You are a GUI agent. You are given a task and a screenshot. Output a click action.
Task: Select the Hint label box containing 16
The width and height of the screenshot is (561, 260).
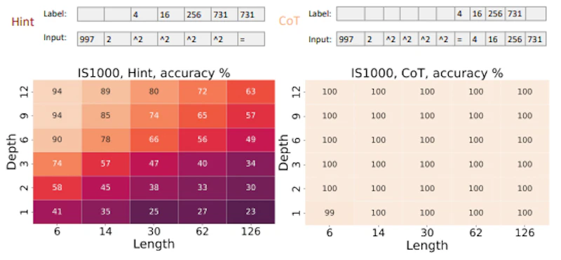[171, 14]
